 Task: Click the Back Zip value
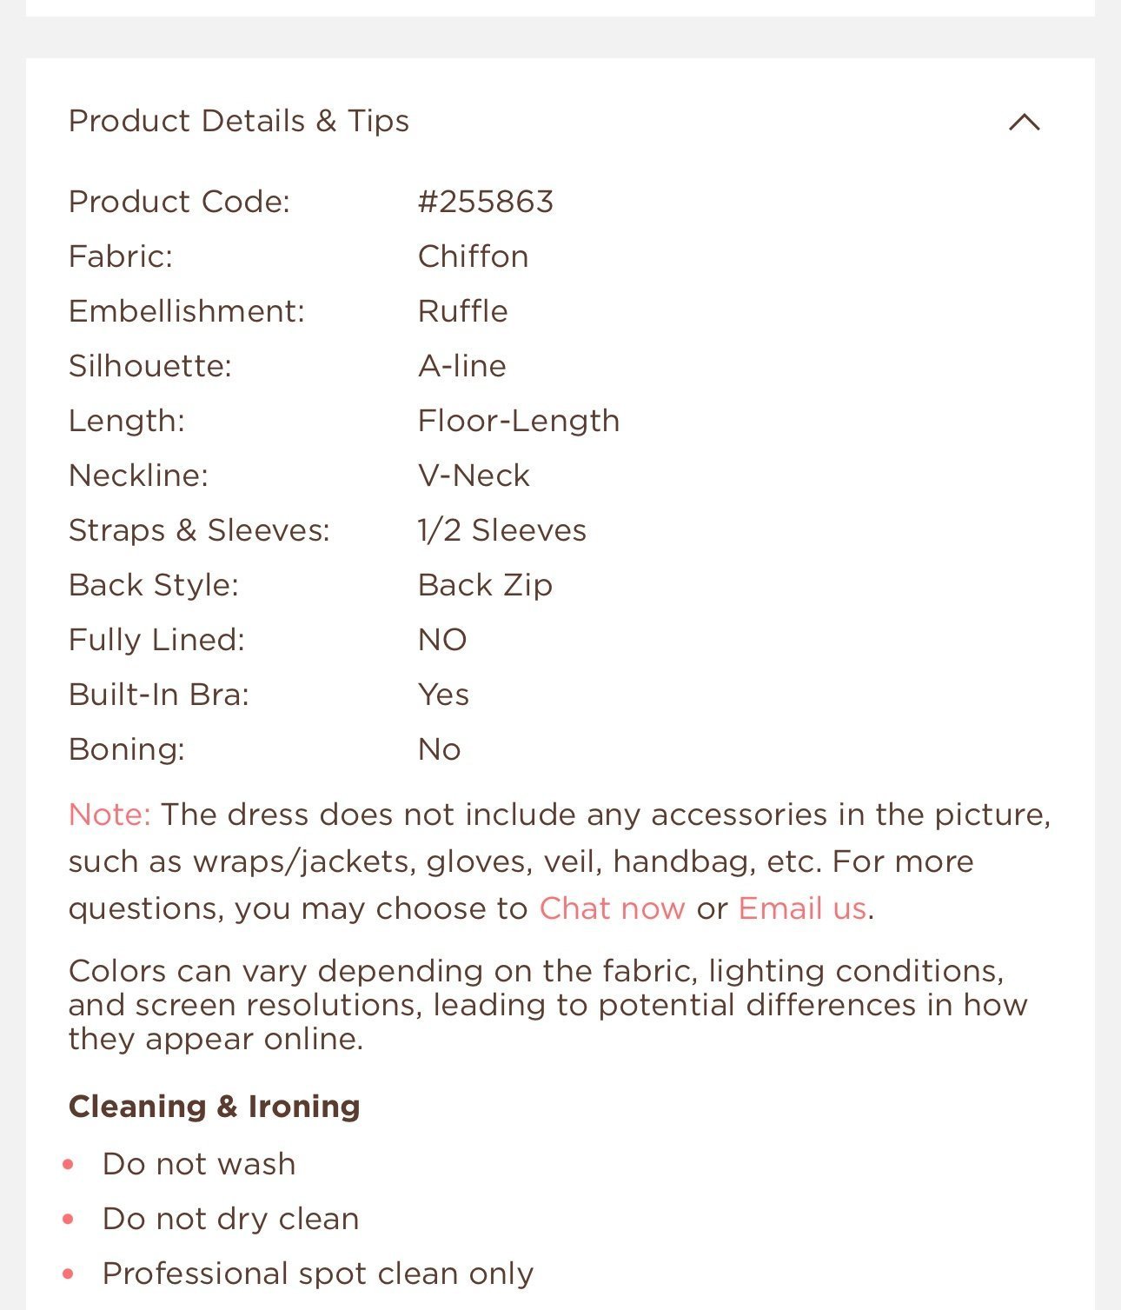(x=485, y=585)
